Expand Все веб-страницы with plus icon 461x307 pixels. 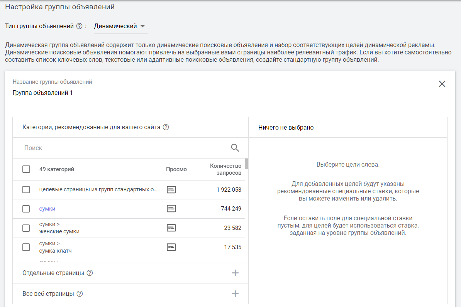[235, 294]
